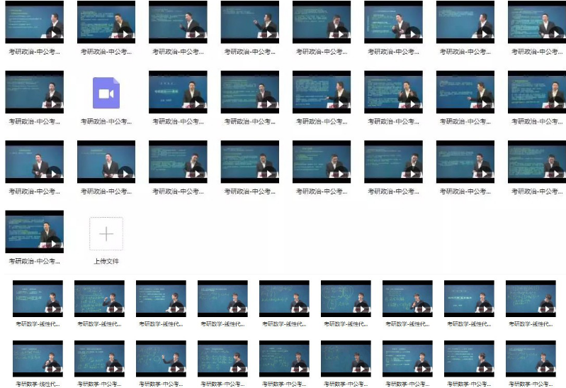Open the second 考研政治 video in top row
566x388 pixels.
point(106,23)
